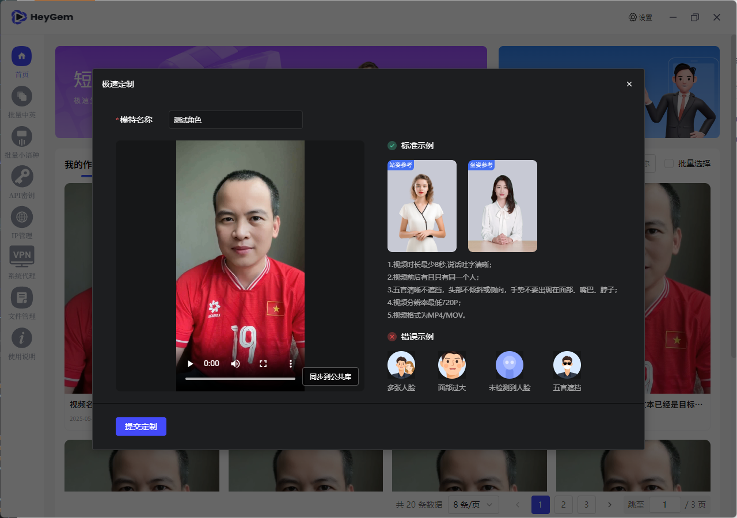Open the 8 条/页 page size dropdown

(x=473, y=505)
